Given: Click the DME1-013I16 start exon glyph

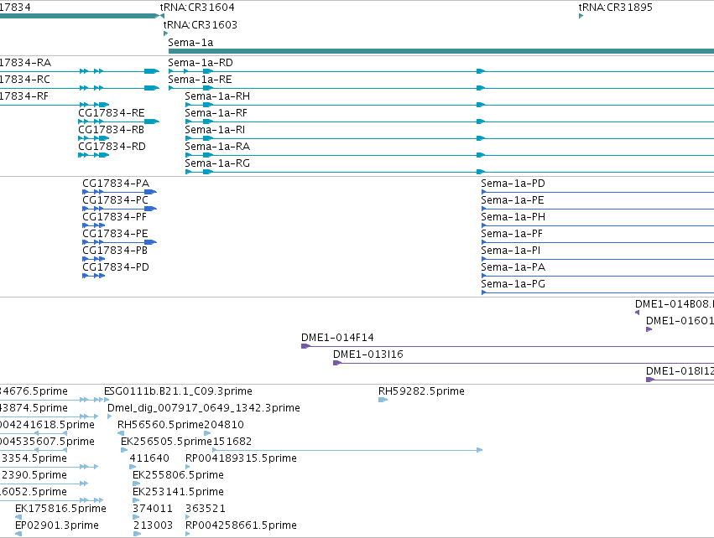Looking at the screenshot, I should pyautogui.click(x=337, y=363).
